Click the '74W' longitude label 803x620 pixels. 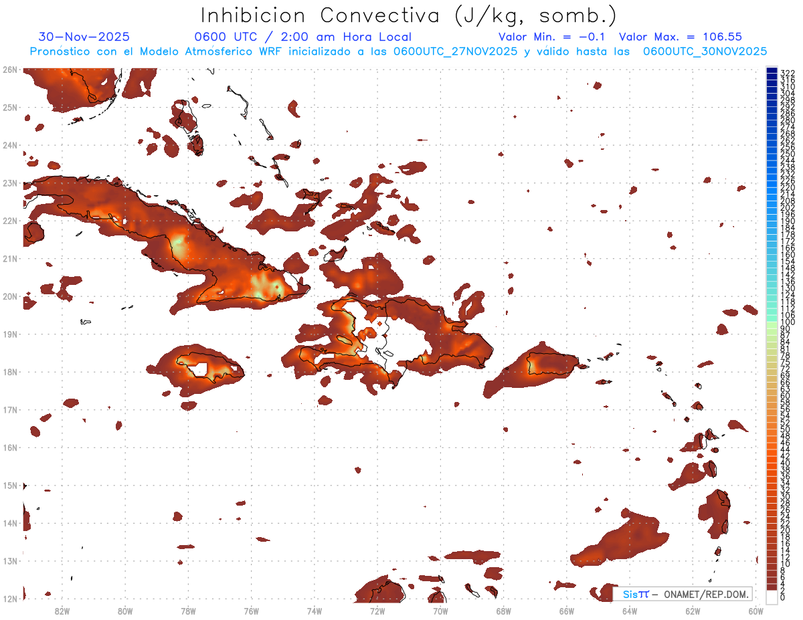point(315,611)
